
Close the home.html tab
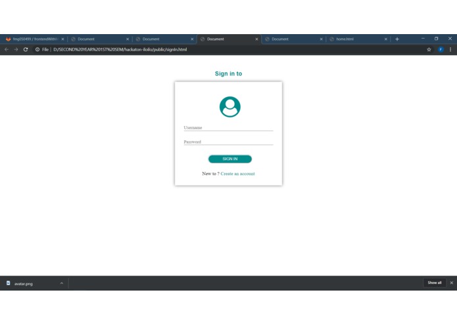[x=385, y=39]
